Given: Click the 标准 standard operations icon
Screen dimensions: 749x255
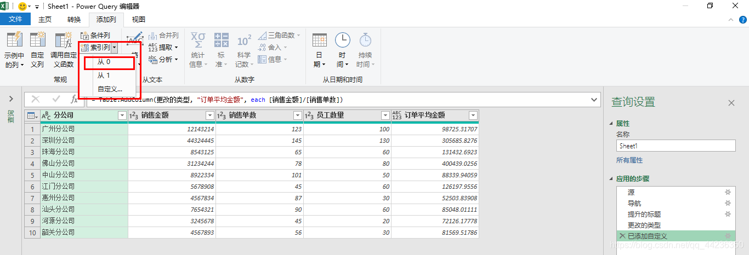Looking at the screenshot, I should pos(222,40).
